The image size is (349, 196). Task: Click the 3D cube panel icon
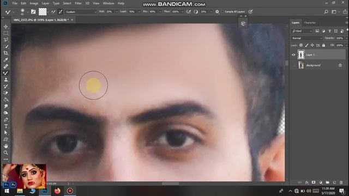(x=243, y=23)
